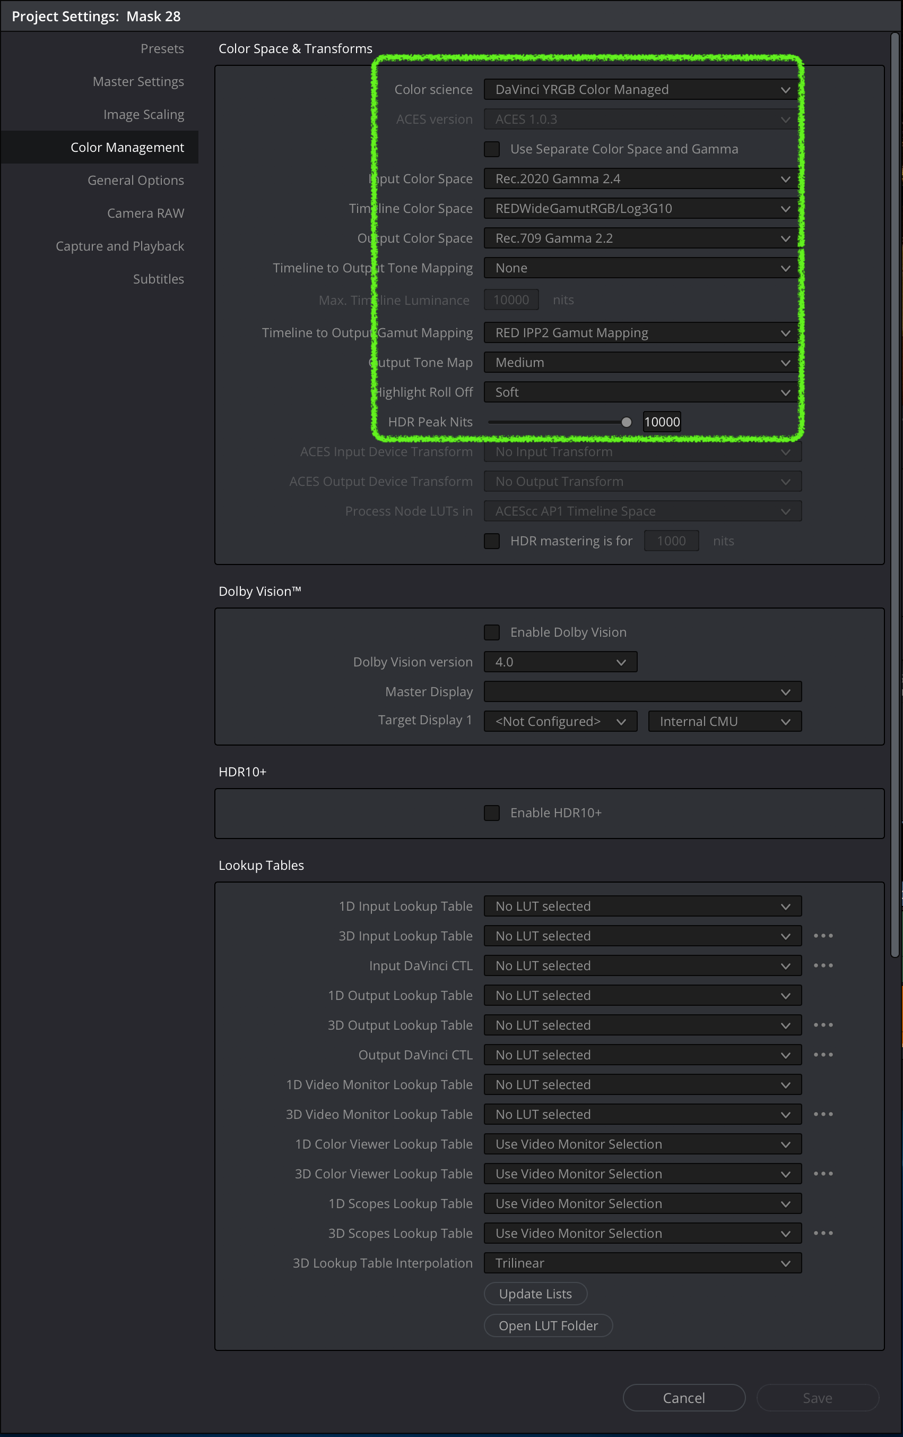Go to Capture and Playback section
The height and width of the screenshot is (1437, 903).
point(120,246)
